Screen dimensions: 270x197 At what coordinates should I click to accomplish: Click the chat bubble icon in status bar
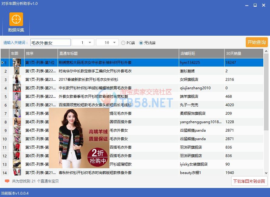tap(7, 181)
